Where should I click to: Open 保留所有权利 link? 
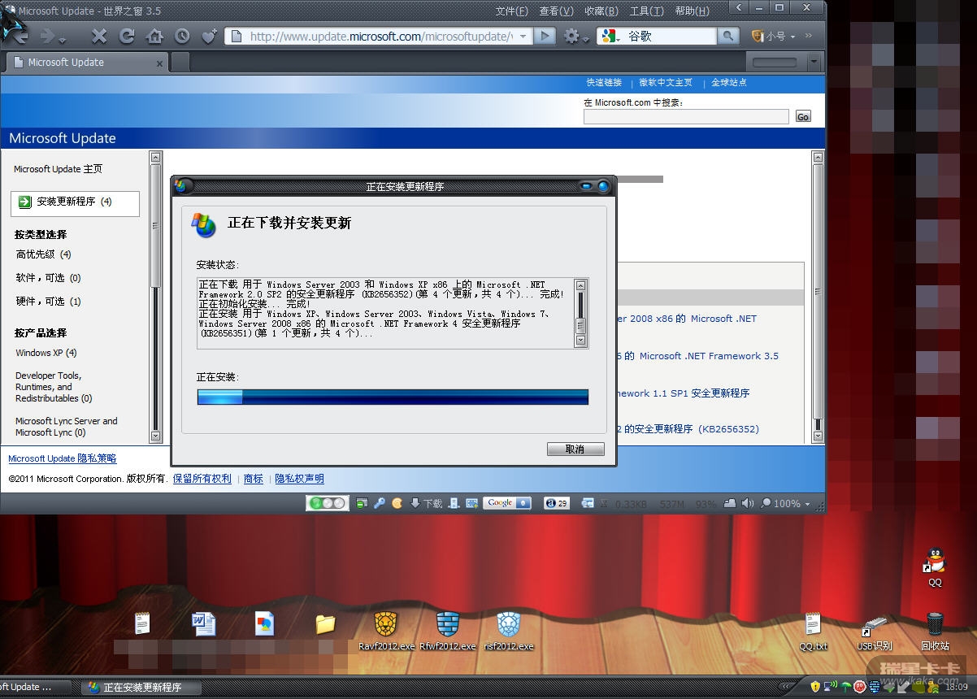pos(202,479)
